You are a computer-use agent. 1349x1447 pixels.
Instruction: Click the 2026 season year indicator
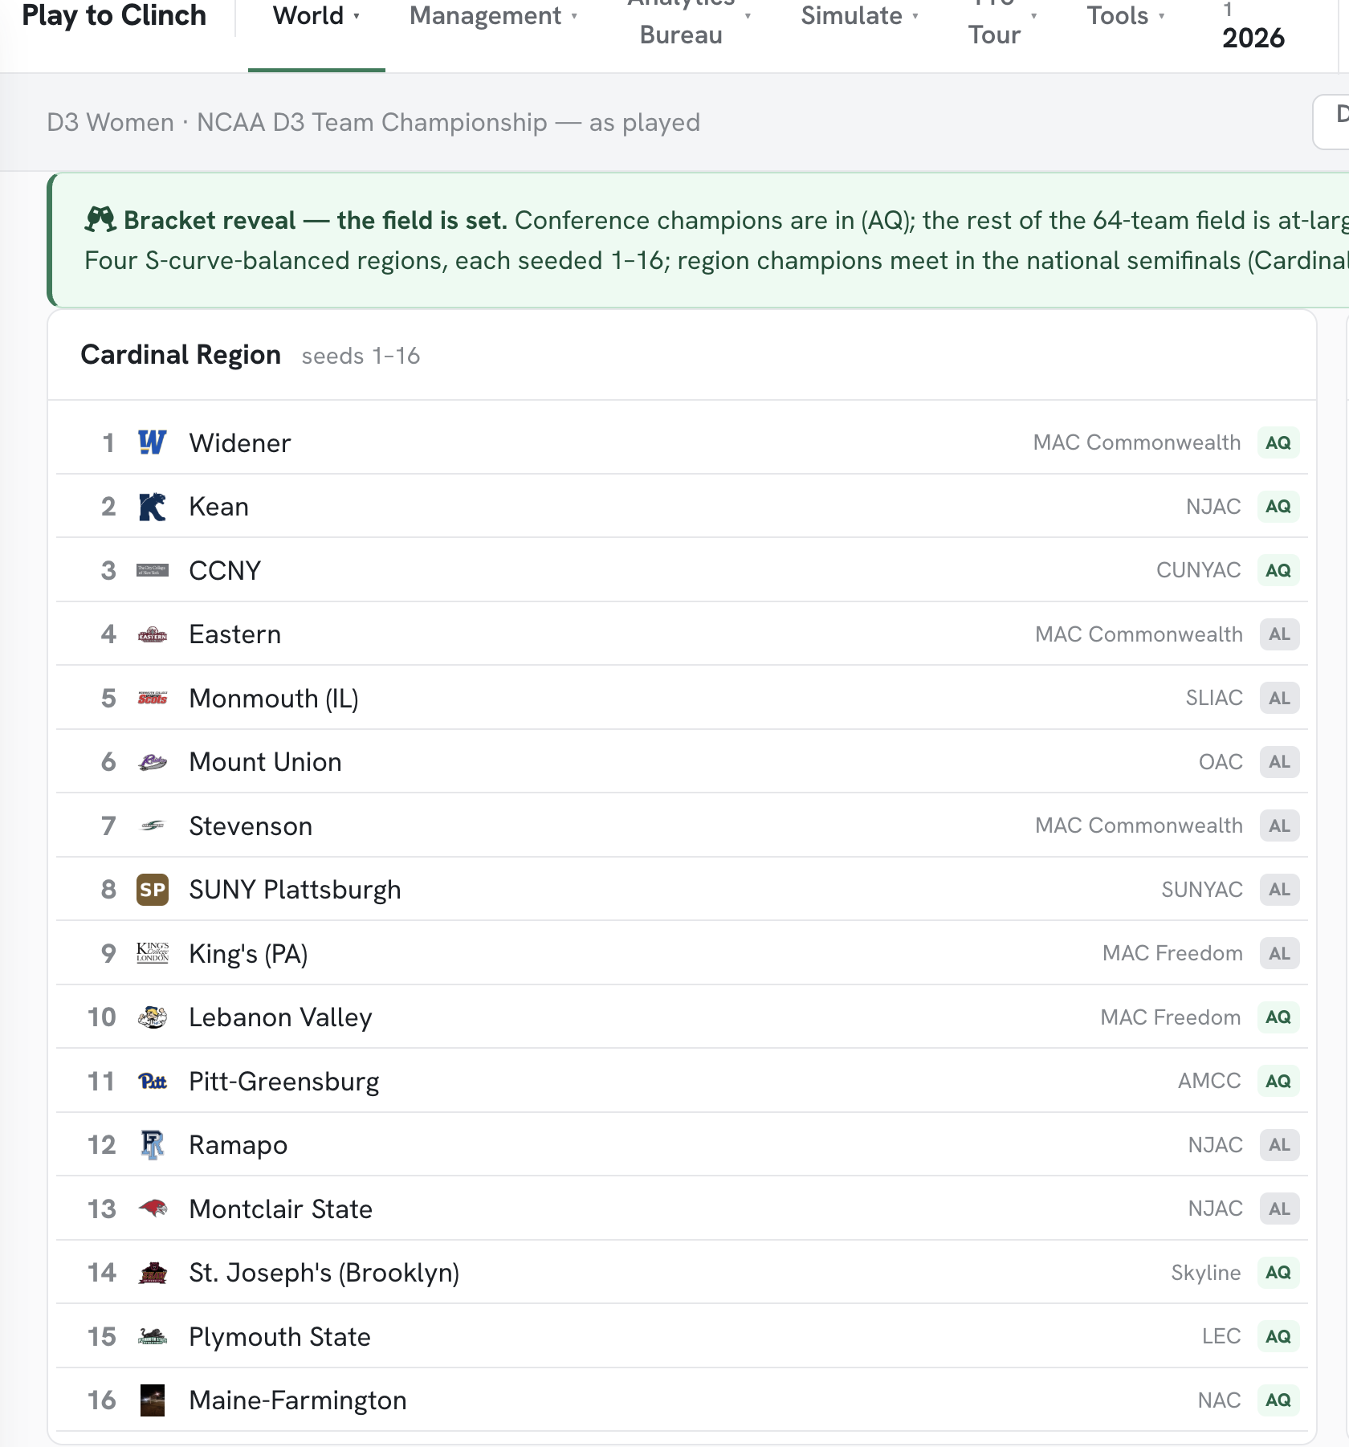click(1253, 37)
